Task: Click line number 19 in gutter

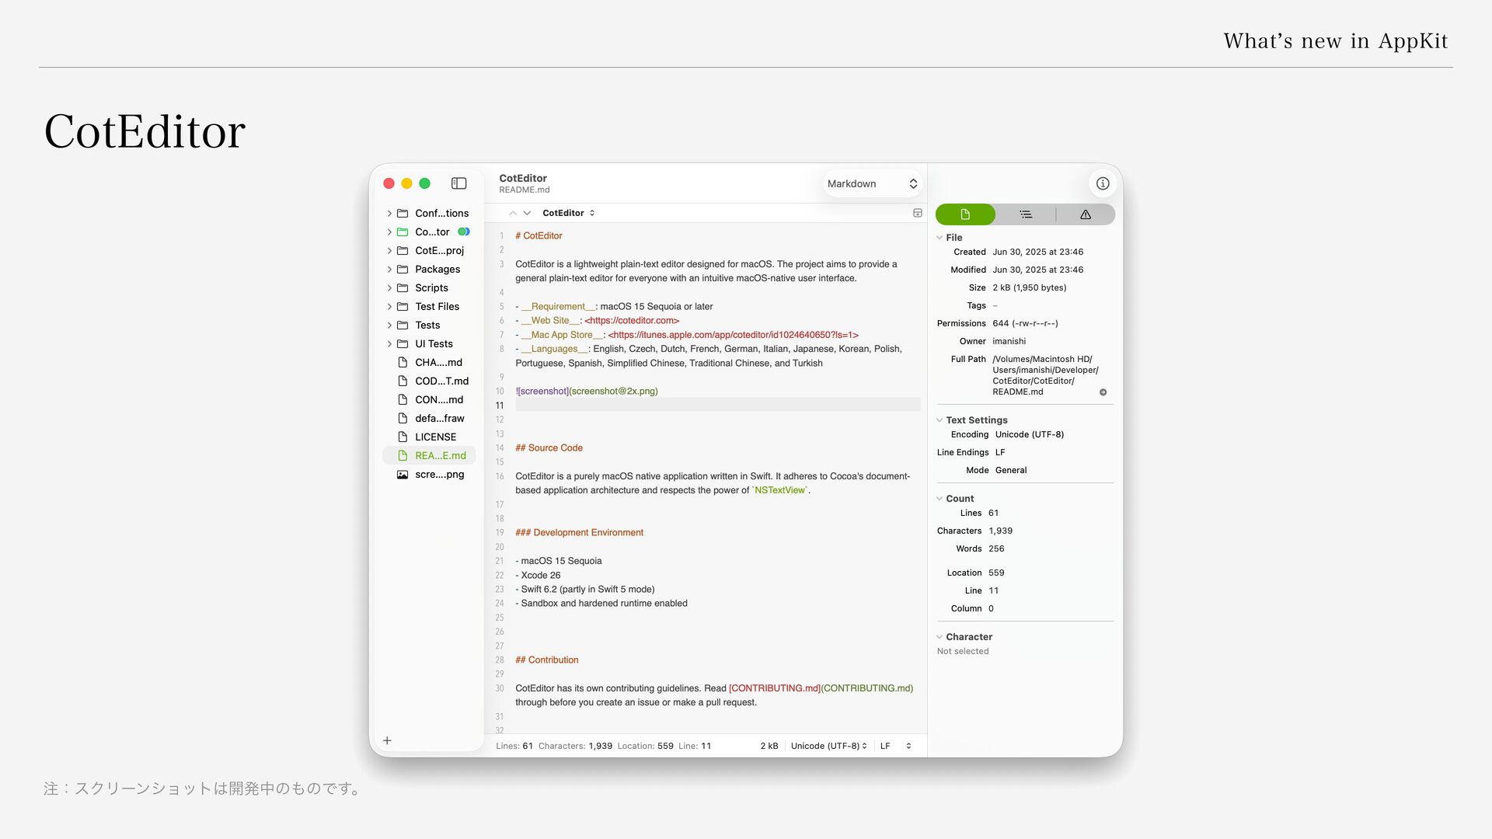Action: [500, 533]
